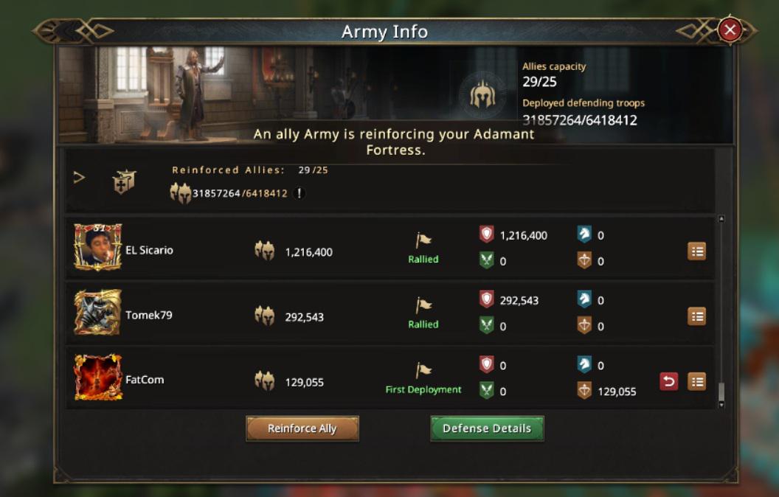This screenshot has width=779, height=497.
Task: Select Tomek79's avatar portrait
Action: coord(98,313)
